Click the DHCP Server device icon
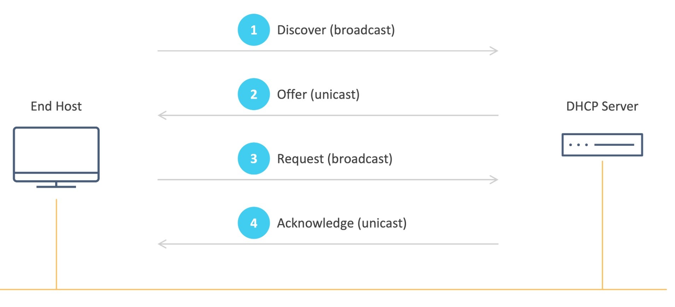Viewport: 675px width, 307px height. point(602,145)
